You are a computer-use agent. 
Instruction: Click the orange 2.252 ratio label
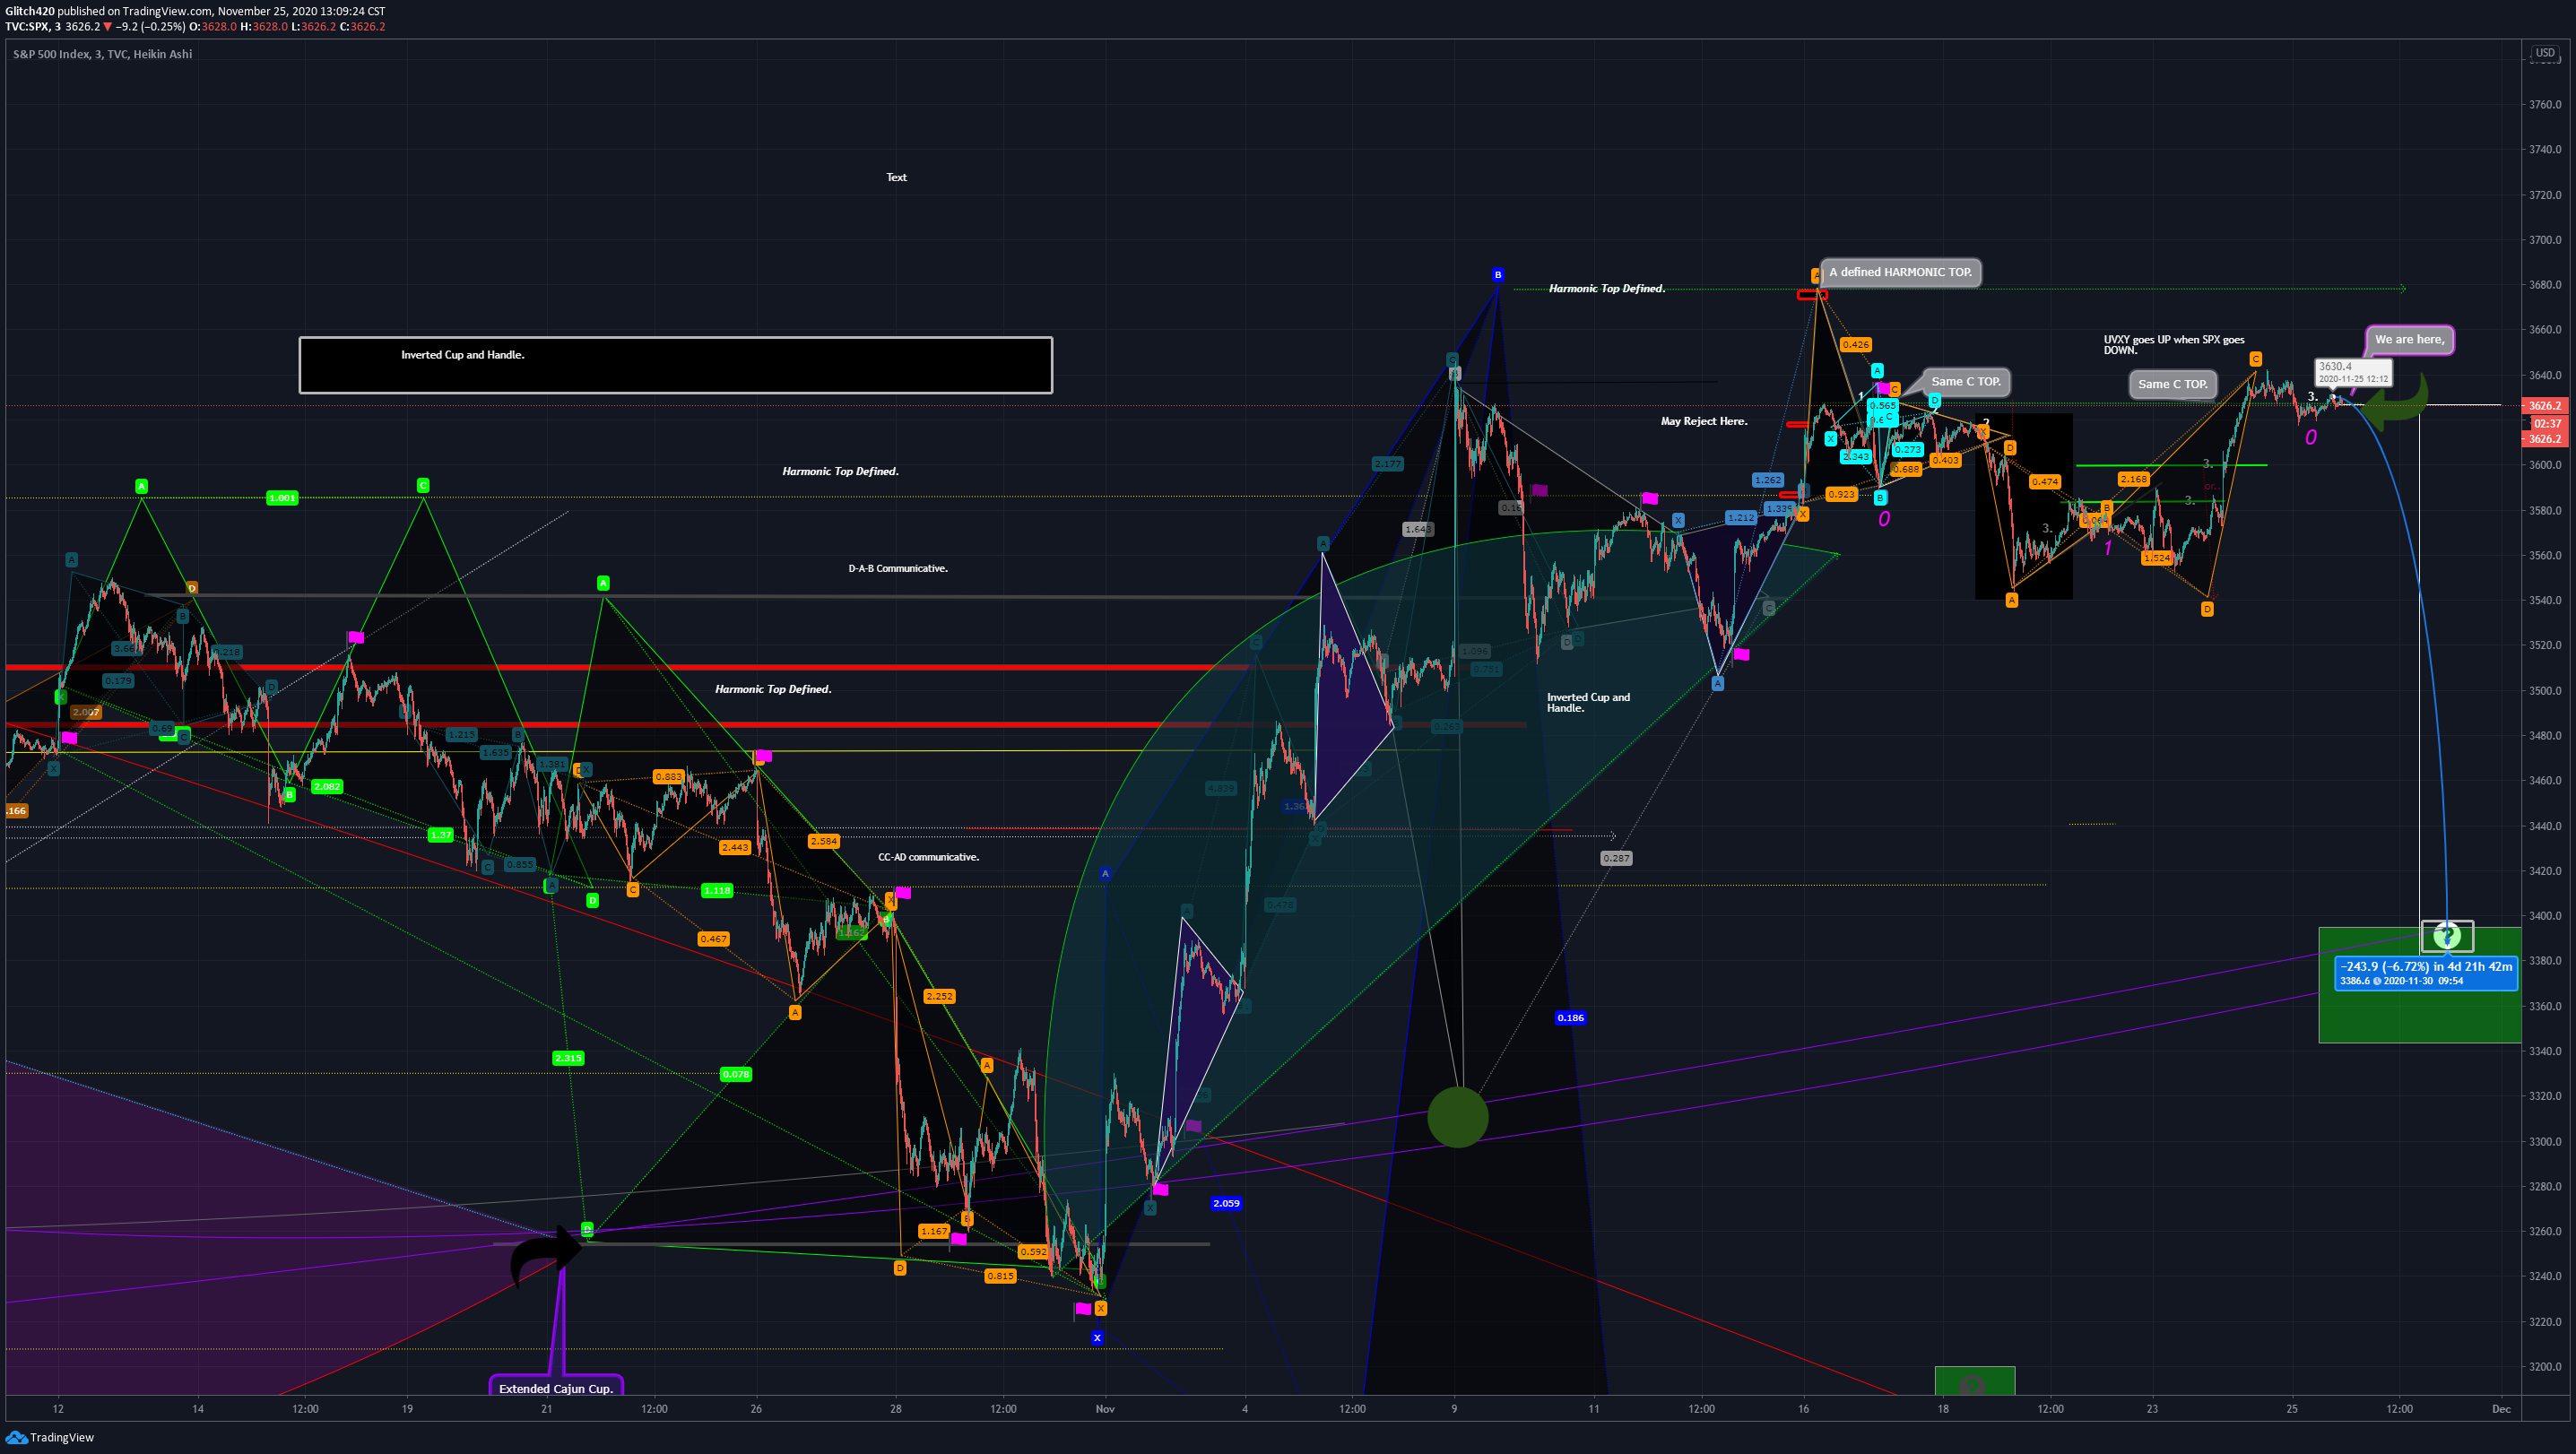pos(939,997)
